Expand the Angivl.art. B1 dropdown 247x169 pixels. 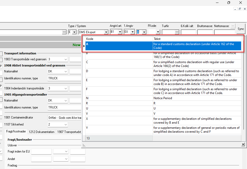point(120,32)
